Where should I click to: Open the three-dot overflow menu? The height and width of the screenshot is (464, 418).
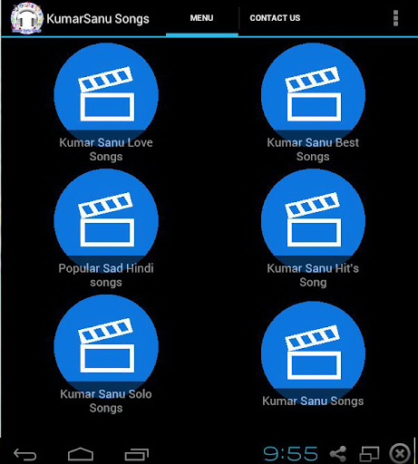click(x=395, y=18)
